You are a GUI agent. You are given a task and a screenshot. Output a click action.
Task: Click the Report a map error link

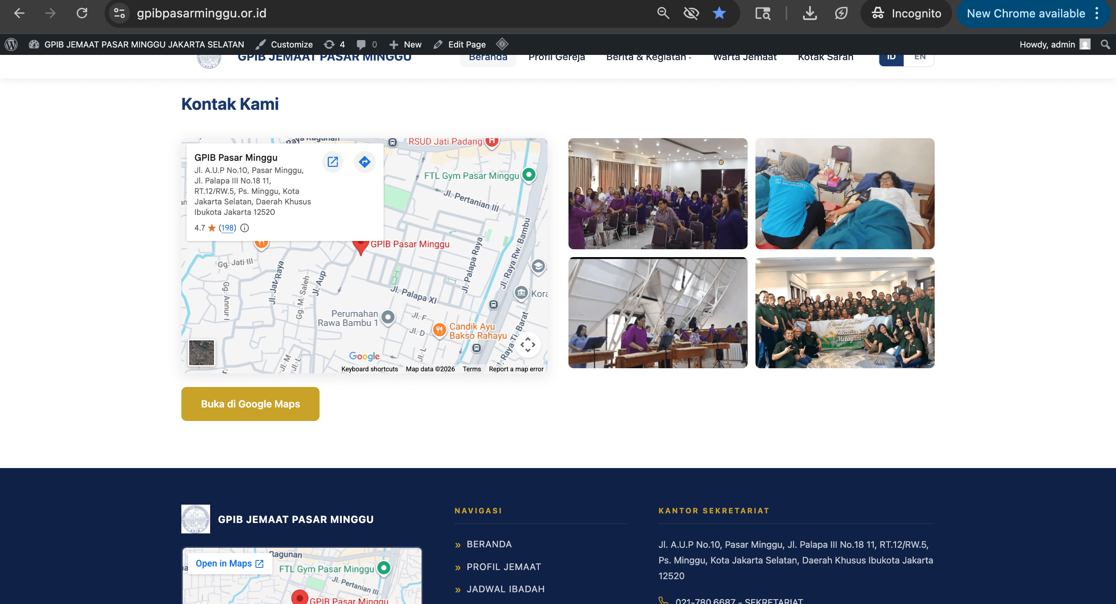click(x=516, y=369)
